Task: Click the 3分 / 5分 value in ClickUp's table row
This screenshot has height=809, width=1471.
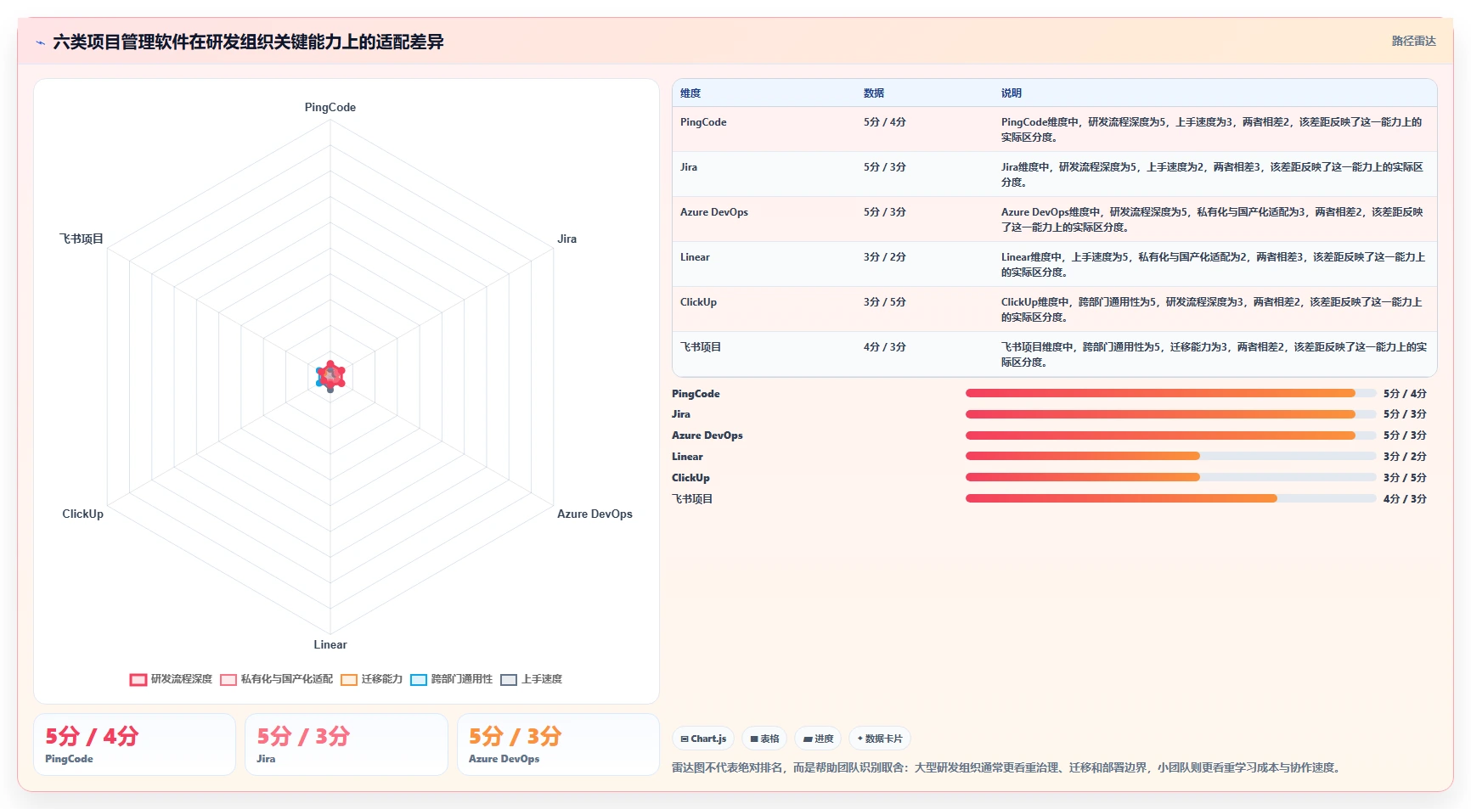Action: coord(885,302)
